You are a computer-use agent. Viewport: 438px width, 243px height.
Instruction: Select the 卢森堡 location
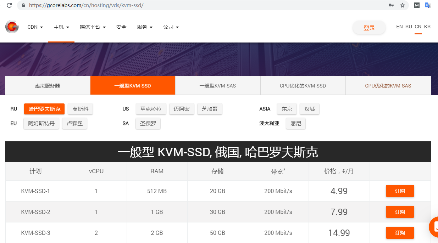75,124
